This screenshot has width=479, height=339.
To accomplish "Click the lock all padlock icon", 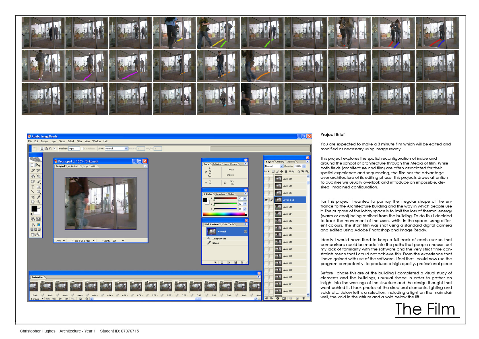I will 286,171.
